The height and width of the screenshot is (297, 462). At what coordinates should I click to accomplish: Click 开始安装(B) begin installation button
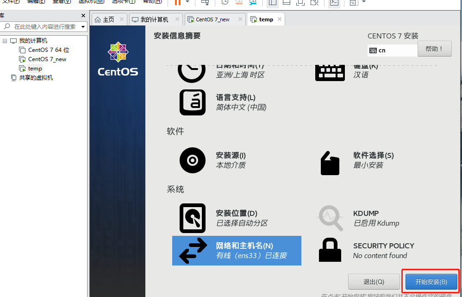(431, 282)
